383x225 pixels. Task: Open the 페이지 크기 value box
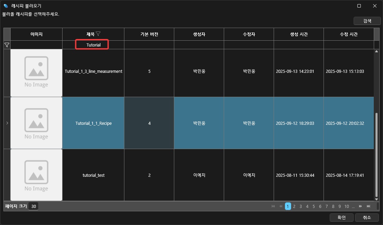[x=33, y=207]
